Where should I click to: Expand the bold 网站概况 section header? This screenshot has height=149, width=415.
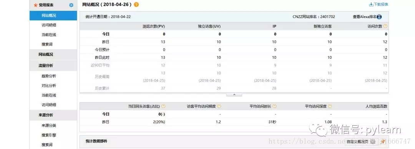(x=53, y=55)
